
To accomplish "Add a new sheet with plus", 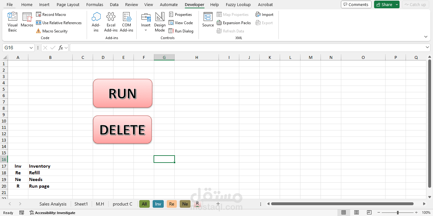I will 218,204.
